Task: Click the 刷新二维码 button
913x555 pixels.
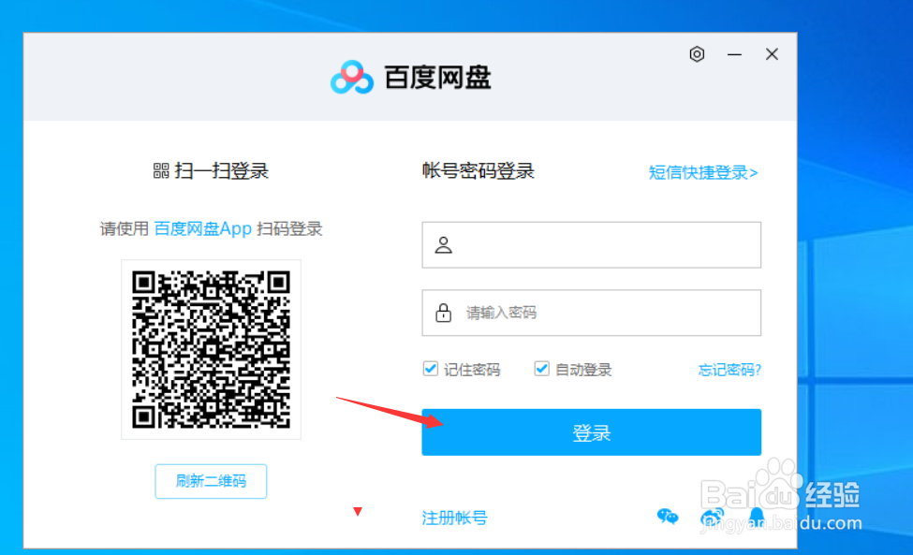Action: click(x=211, y=481)
